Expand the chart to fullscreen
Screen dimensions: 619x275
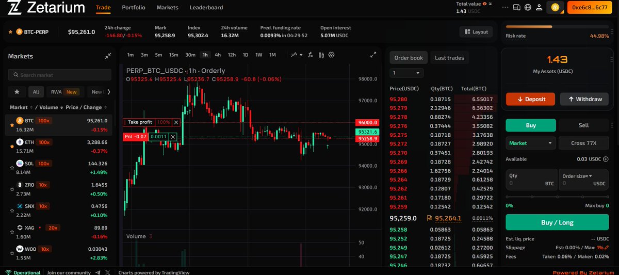373,55
